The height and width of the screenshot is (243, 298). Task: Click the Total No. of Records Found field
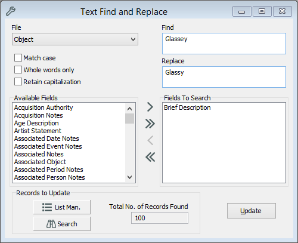(x=160, y=218)
